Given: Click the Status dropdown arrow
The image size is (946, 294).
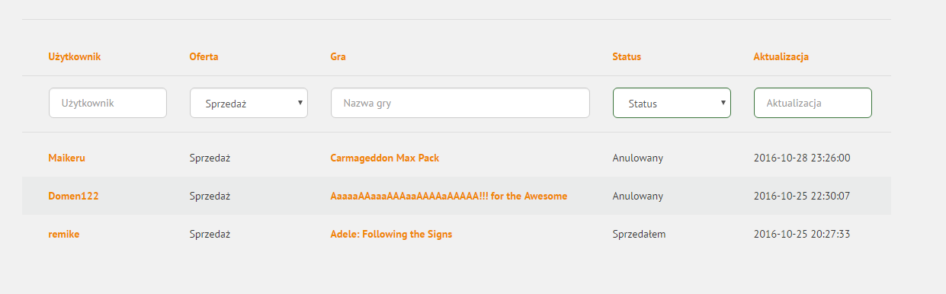Looking at the screenshot, I should pyautogui.click(x=723, y=102).
